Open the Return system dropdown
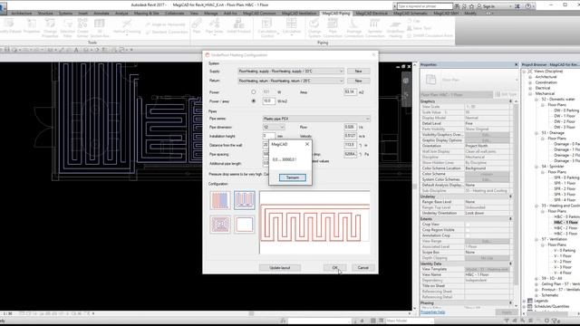Image resolution: width=580 pixels, height=326 pixels. [291, 81]
